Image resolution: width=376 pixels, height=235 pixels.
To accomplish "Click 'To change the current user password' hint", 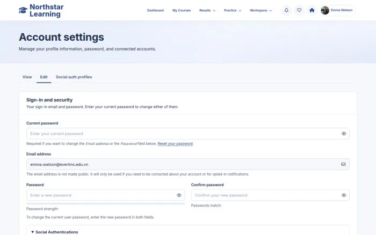I will [90, 217].
